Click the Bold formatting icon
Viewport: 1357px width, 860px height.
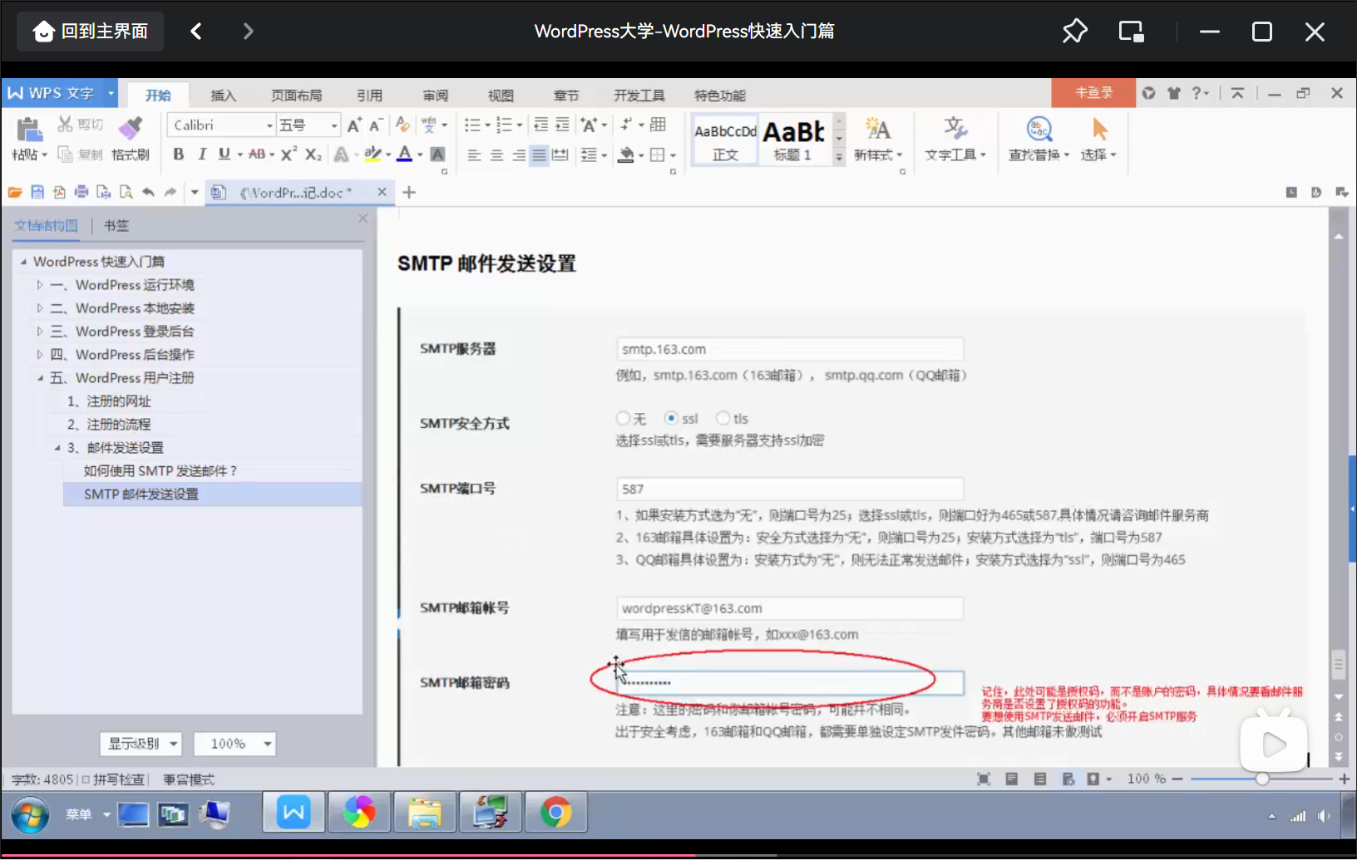pyautogui.click(x=178, y=154)
